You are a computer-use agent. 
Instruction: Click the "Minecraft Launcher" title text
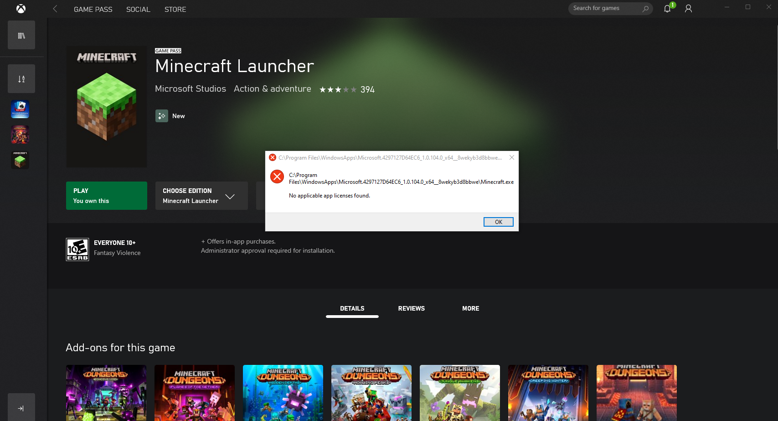(x=234, y=67)
